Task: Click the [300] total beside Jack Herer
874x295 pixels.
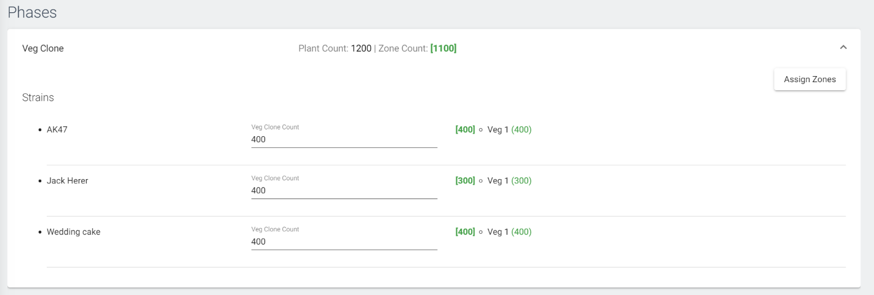Action: pos(465,181)
